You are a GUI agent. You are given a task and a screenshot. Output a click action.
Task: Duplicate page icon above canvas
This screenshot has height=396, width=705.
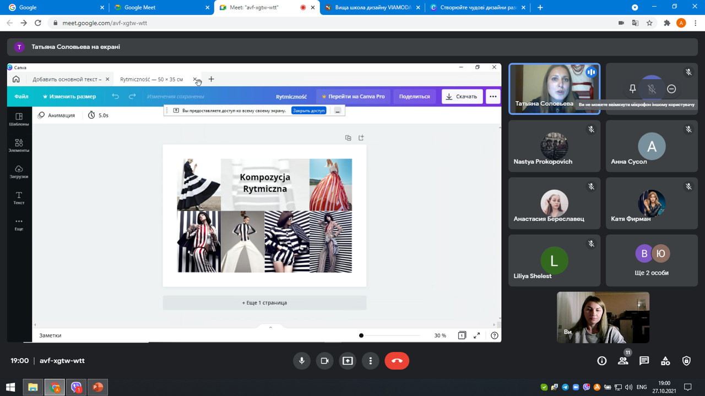[348, 138]
